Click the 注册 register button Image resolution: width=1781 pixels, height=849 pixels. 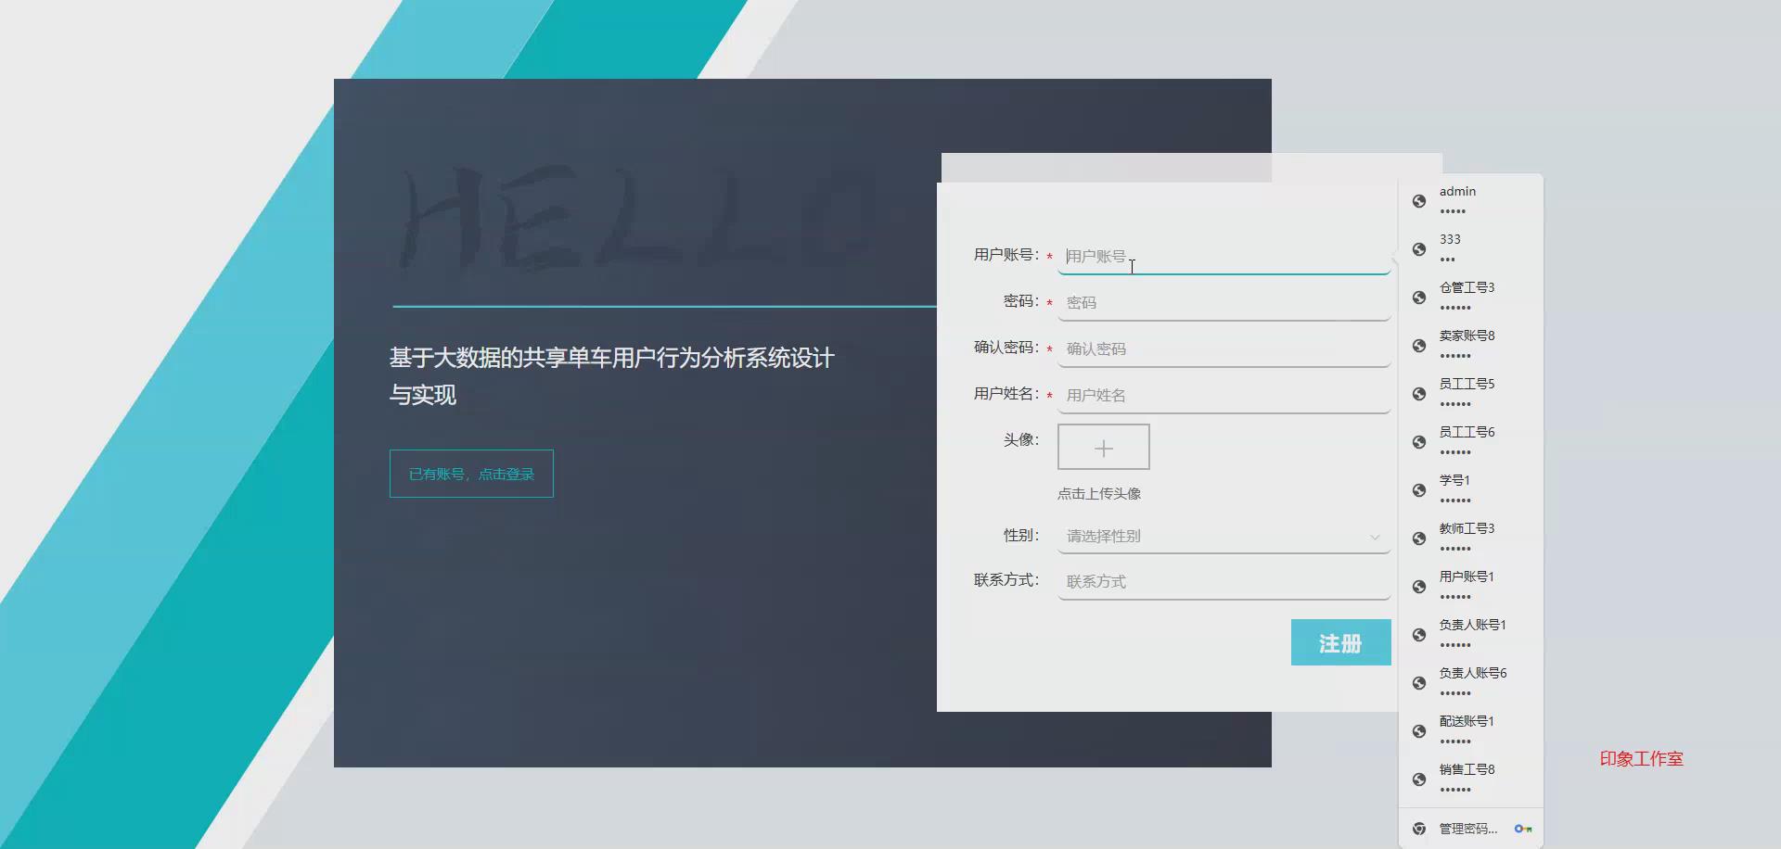1340,641
